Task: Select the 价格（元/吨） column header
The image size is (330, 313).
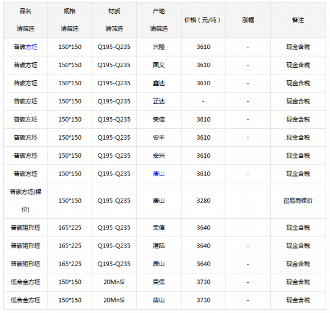Action: pyautogui.click(x=202, y=20)
